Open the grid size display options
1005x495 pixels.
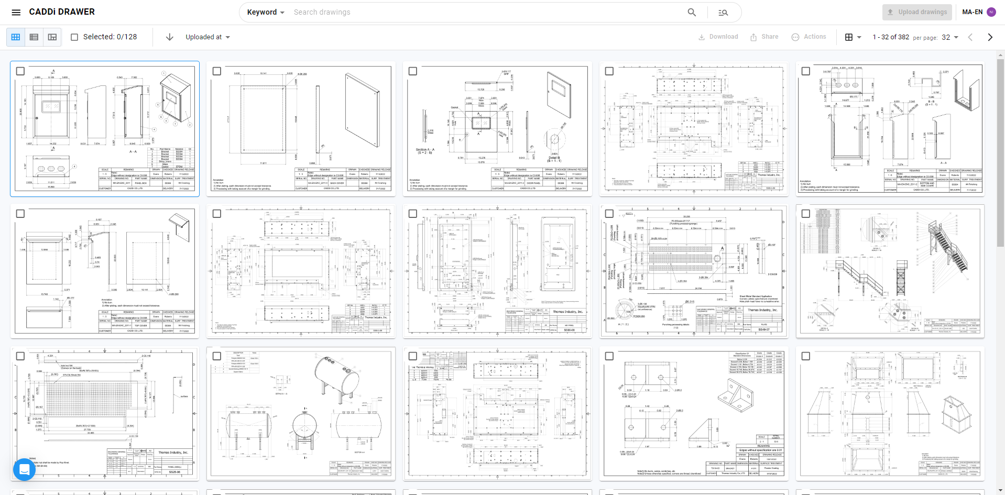tap(852, 37)
